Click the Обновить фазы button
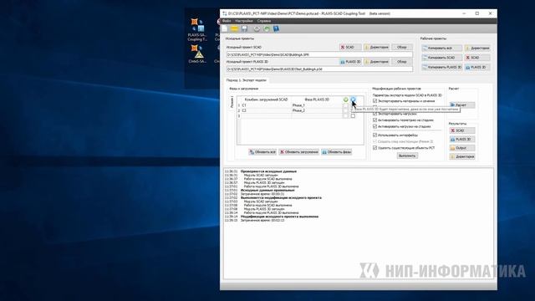 pyautogui.click(x=336, y=152)
